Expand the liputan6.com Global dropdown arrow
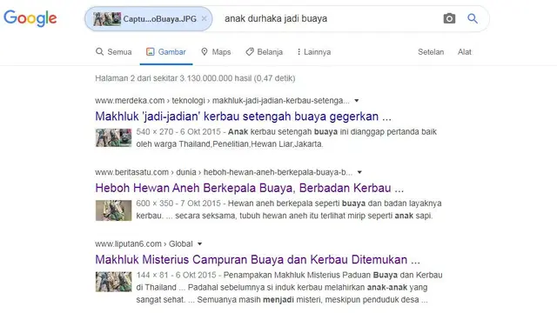Screen dimensions: 557x313 (x=199, y=244)
